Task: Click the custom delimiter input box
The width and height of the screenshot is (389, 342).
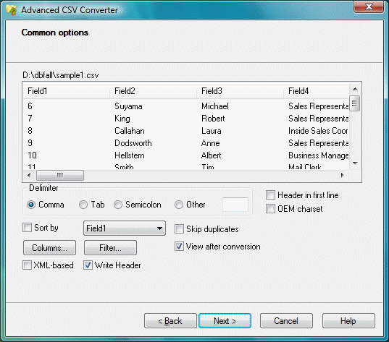Action: pos(235,205)
